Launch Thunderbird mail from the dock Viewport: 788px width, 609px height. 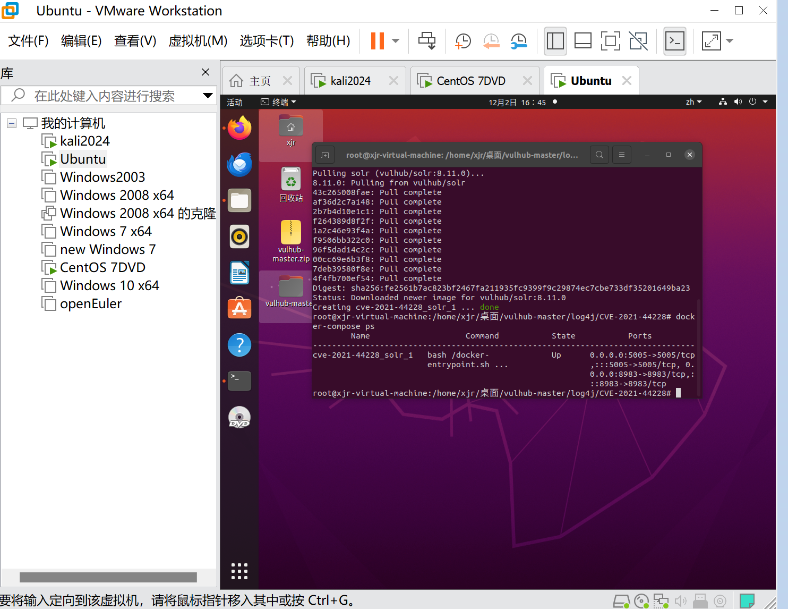[x=239, y=164]
